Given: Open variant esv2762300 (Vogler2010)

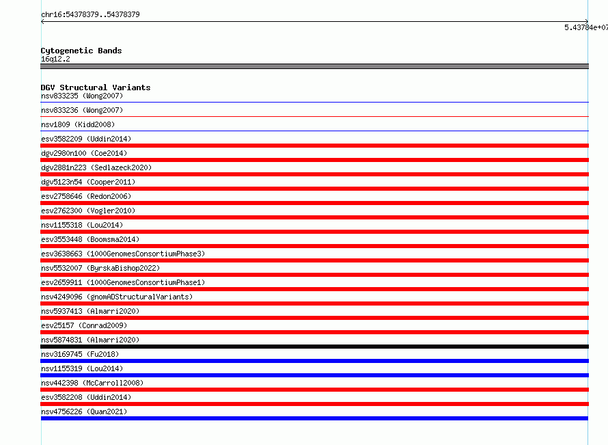Looking at the screenshot, I should (x=88, y=211).
